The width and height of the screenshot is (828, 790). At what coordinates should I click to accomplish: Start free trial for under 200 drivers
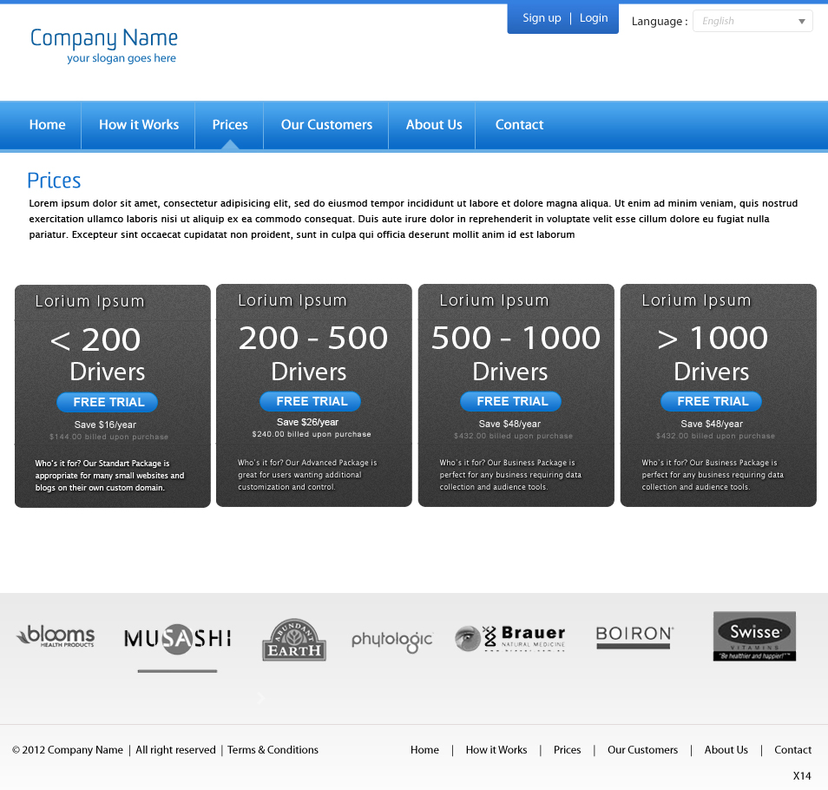pos(108,403)
